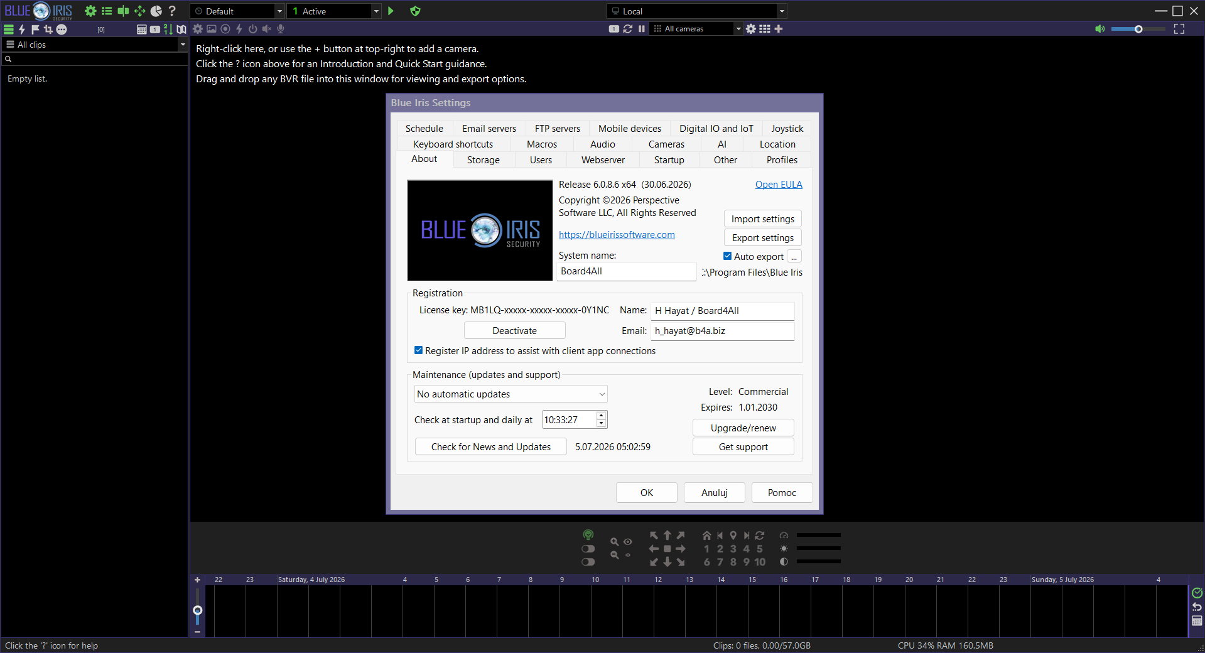Enter full screen with the corners icon
The height and width of the screenshot is (653, 1205).
(1179, 29)
